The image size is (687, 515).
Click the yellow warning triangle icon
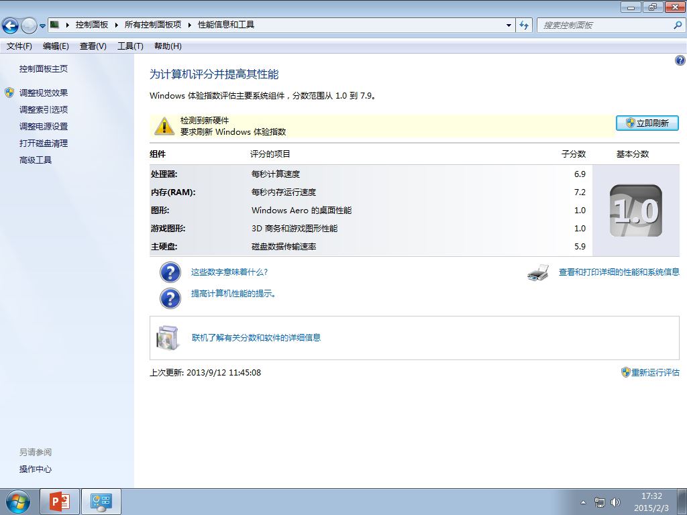coord(164,125)
